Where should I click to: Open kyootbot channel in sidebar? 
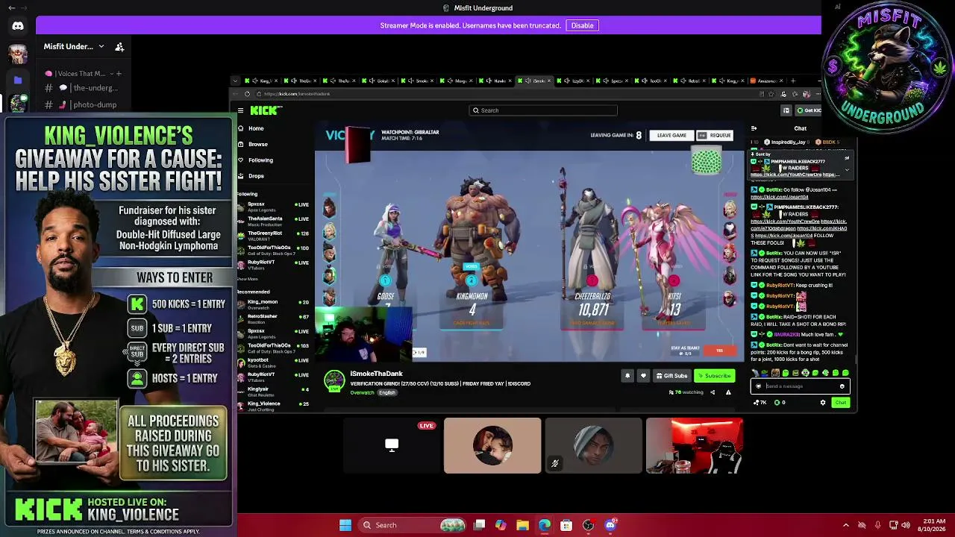273,362
